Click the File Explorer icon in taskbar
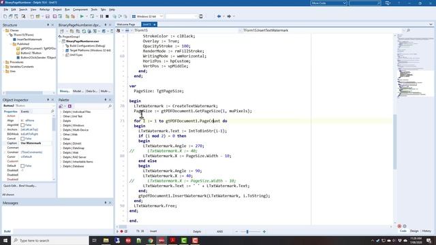 pyautogui.click(x=106, y=240)
